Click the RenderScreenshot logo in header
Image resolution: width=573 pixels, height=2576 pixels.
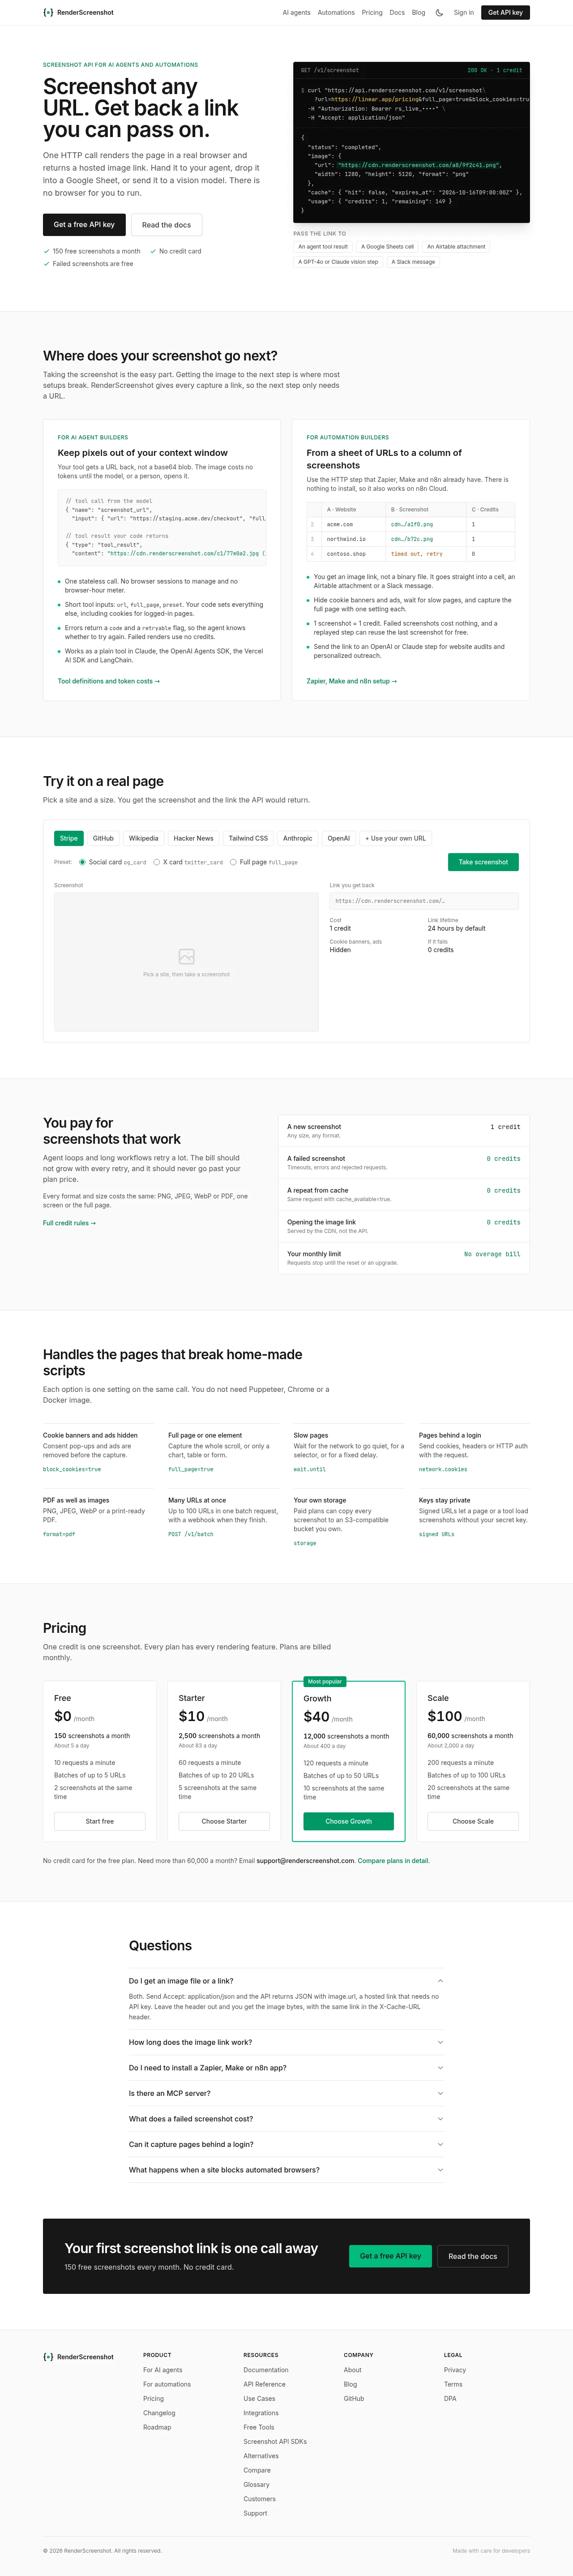click(78, 13)
